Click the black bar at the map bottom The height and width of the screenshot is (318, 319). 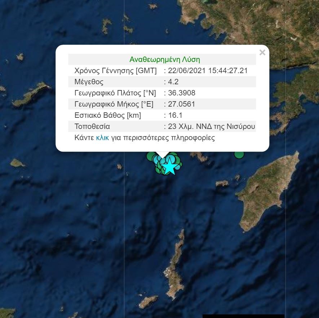pos(243,316)
